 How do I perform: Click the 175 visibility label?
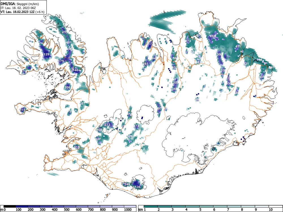tap(61, 61)
